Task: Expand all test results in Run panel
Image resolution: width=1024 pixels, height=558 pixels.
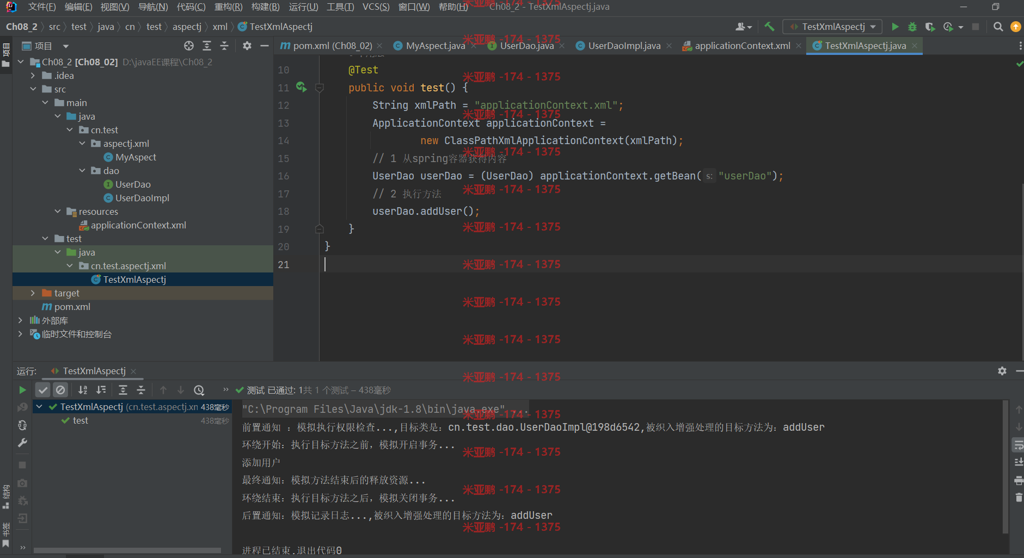Action: click(x=123, y=390)
